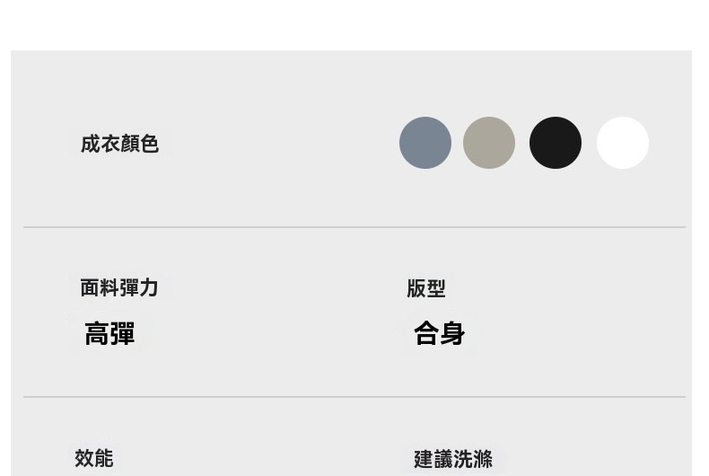Screen dimensions: 709x476
Task: Pick the black garment color swatch
Action: pyautogui.click(x=556, y=143)
